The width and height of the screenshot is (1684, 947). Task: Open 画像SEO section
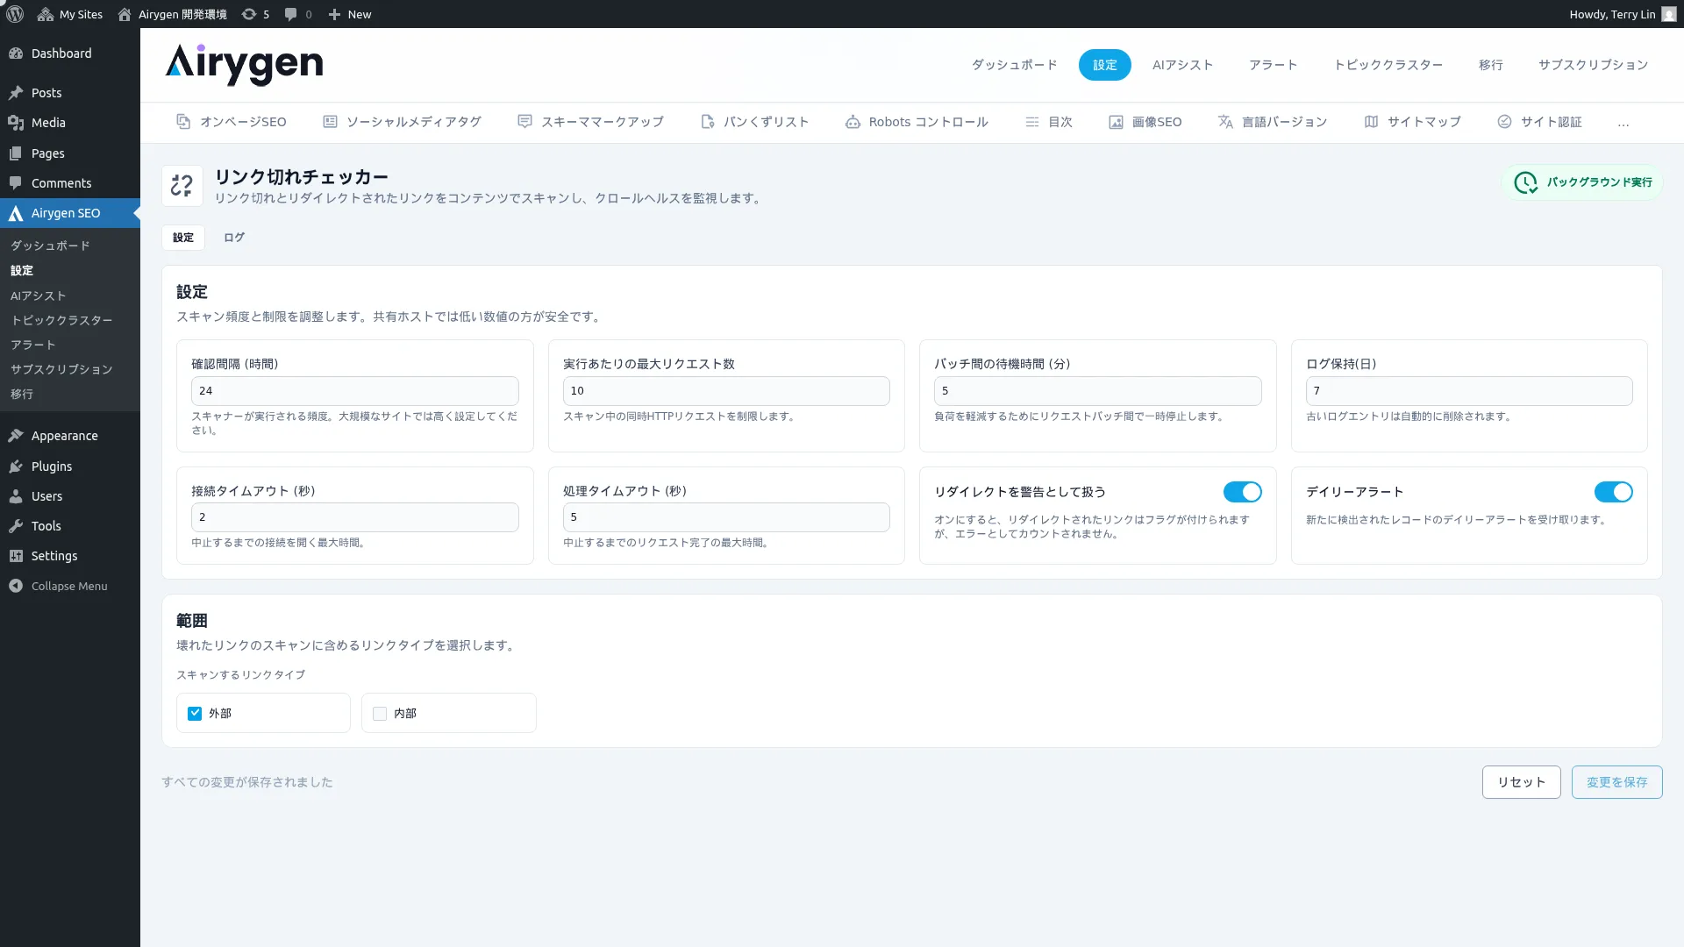click(1145, 122)
